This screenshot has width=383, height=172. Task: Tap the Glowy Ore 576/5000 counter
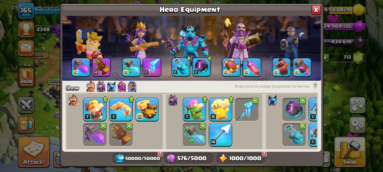(189, 158)
